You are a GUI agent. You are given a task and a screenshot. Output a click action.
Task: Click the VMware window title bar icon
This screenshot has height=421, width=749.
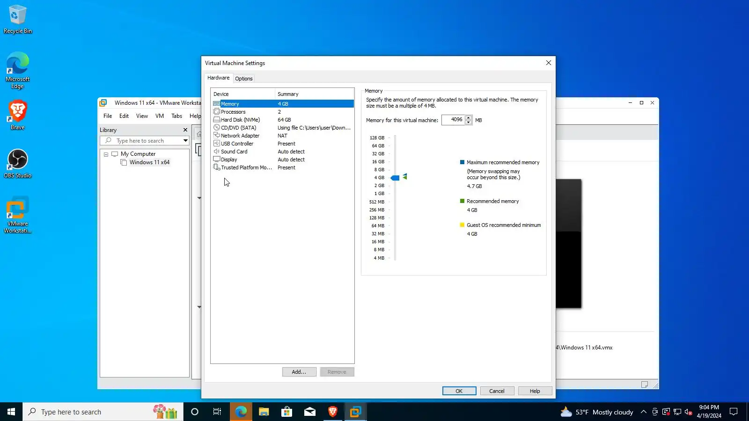click(103, 103)
